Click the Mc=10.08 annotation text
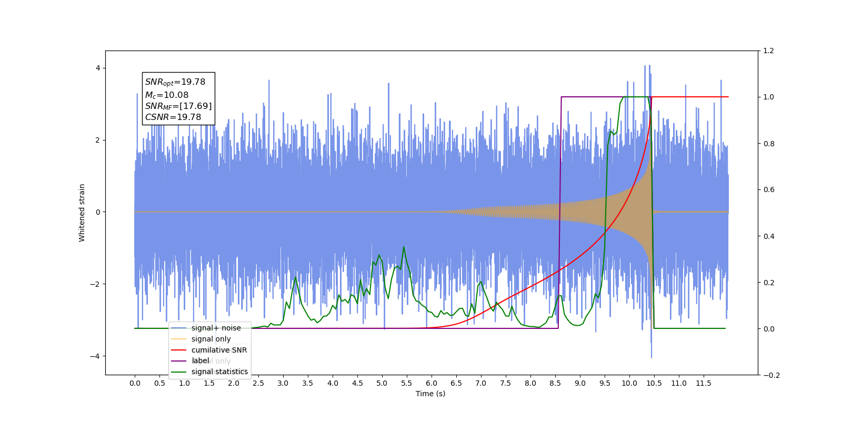 167,95
